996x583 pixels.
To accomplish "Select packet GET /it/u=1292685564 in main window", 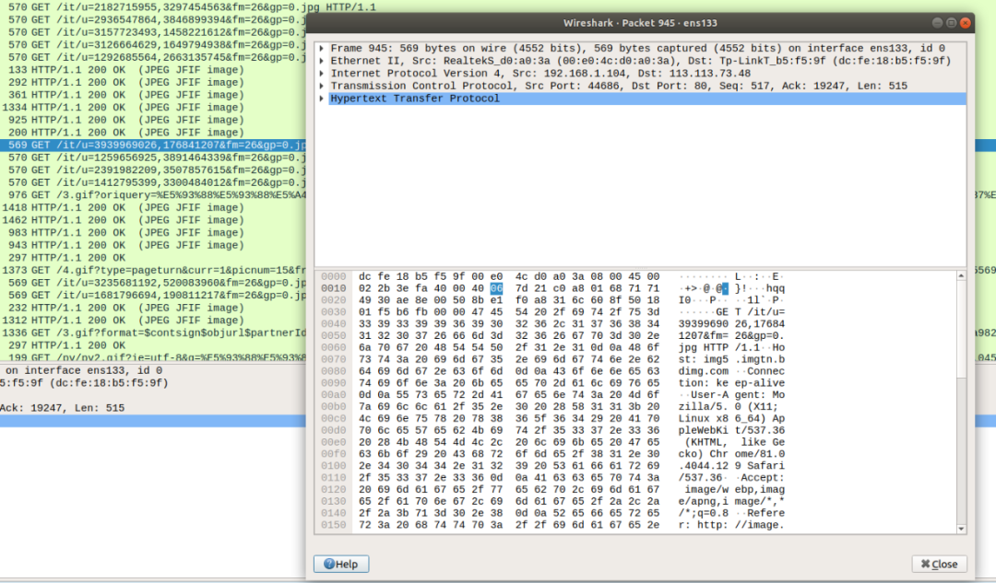I will click(x=153, y=57).
